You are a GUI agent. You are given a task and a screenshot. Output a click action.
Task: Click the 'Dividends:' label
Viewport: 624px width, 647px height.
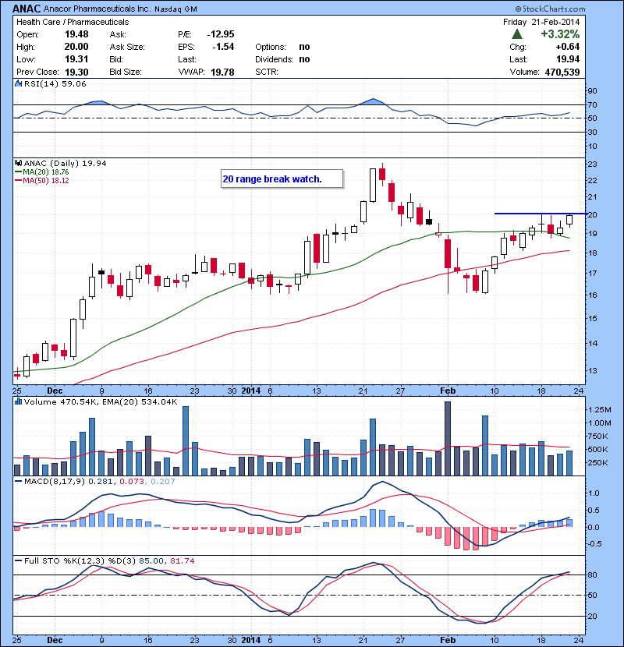(x=275, y=59)
